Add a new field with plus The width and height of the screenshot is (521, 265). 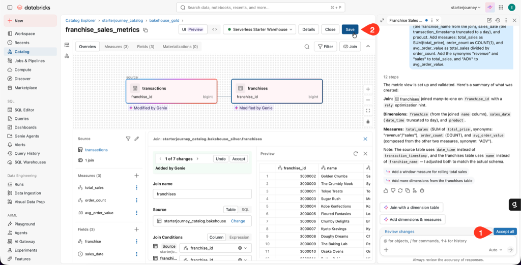point(136,229)
